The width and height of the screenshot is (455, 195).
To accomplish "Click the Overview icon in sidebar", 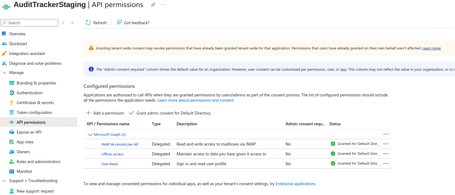I will (4, 34).
